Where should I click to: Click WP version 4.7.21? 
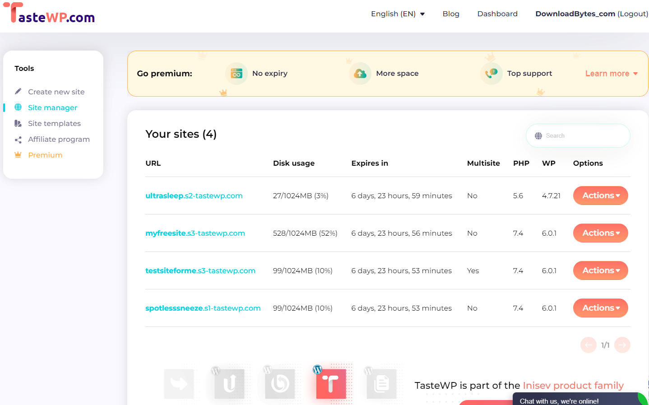click(x=551, y=196)
